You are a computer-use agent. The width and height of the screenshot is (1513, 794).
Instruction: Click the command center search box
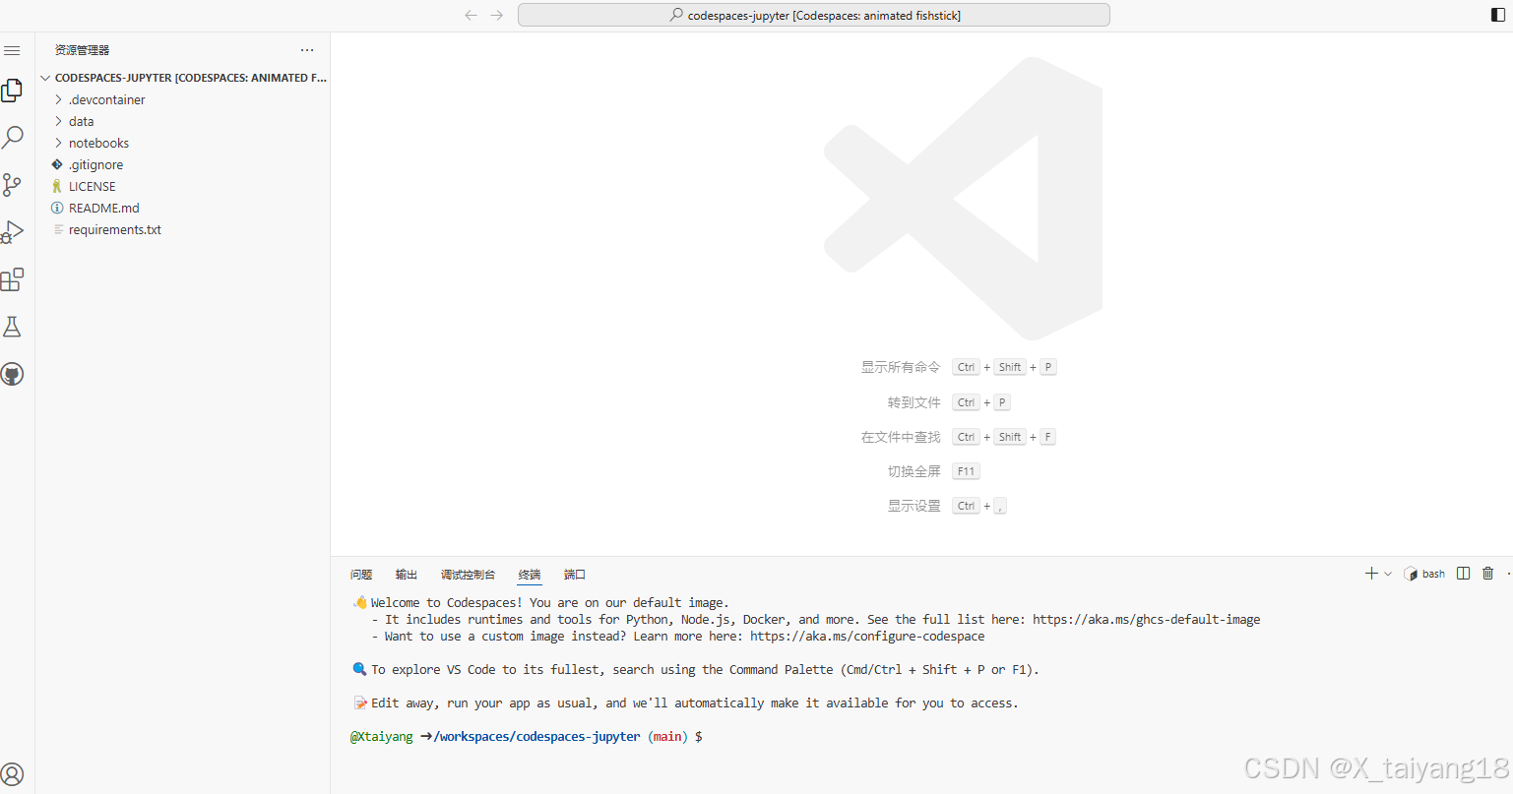[814, 15]
